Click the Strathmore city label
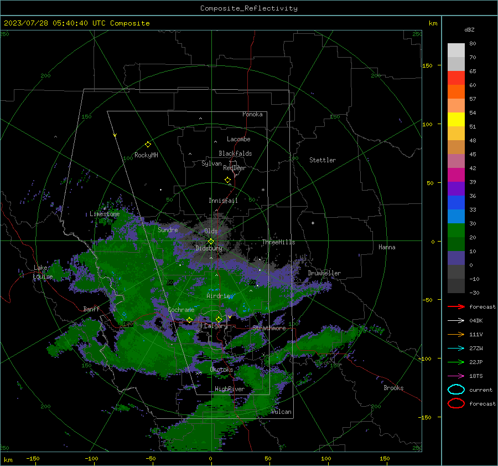 [x=269, y=328]
